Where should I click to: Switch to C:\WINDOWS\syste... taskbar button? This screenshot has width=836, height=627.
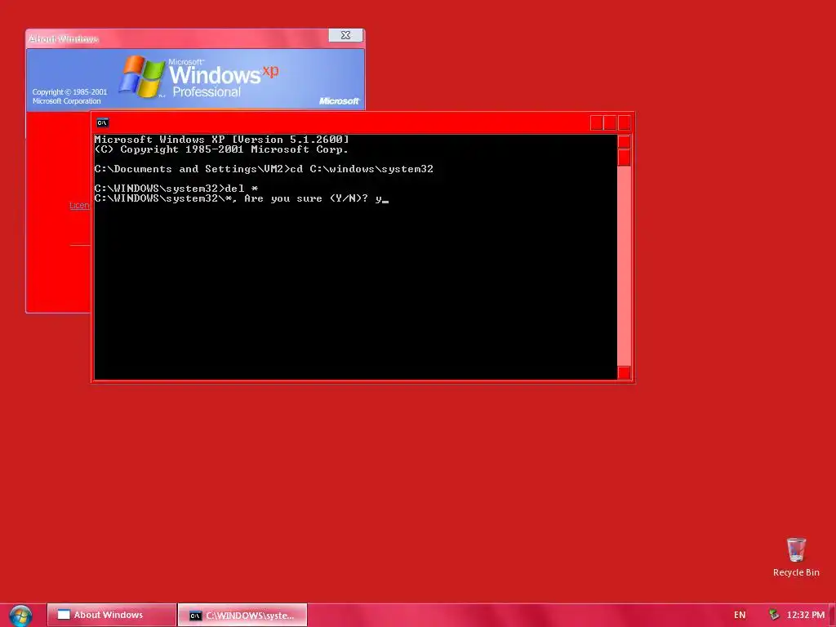pos(242,615)
